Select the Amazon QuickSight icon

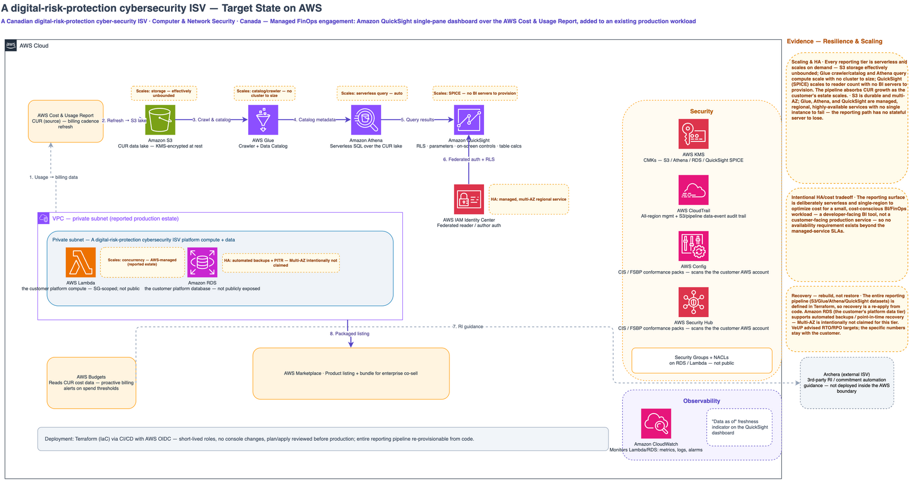(x=469, y=120)
